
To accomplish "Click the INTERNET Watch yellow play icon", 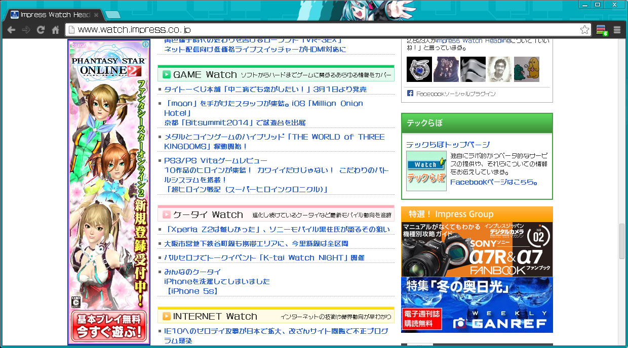I will tap(167, 316).
